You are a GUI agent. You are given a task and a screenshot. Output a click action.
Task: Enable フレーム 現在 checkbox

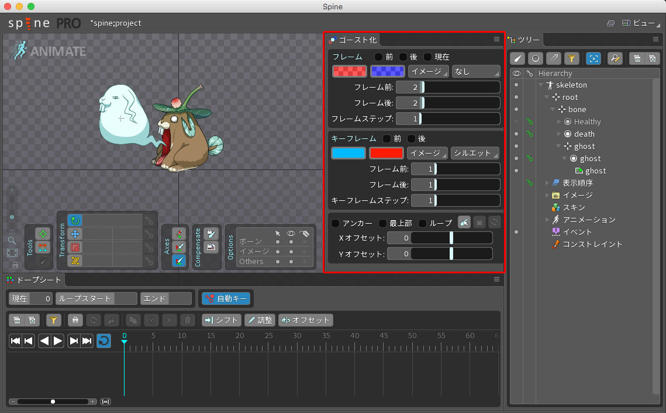pyautogui.click(x=427, y=57)
